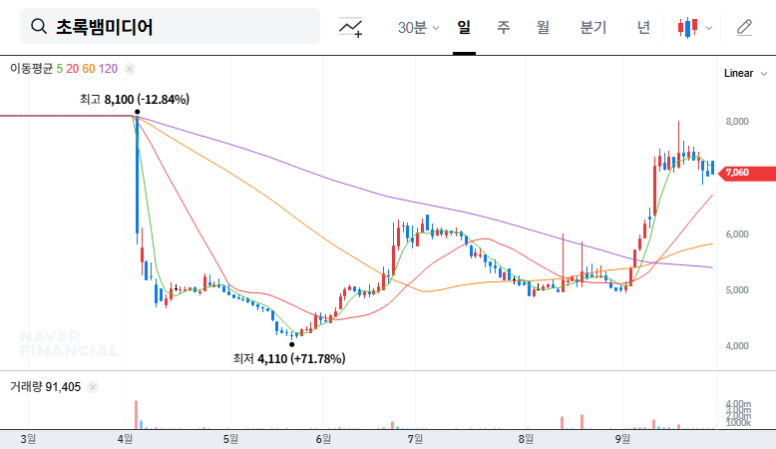Remove the 거래량 volume indicator

click(93, 387)
